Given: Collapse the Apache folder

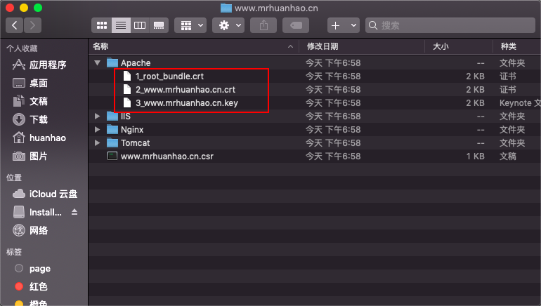Looking at the screenshot, I should (x=97, y=62).
